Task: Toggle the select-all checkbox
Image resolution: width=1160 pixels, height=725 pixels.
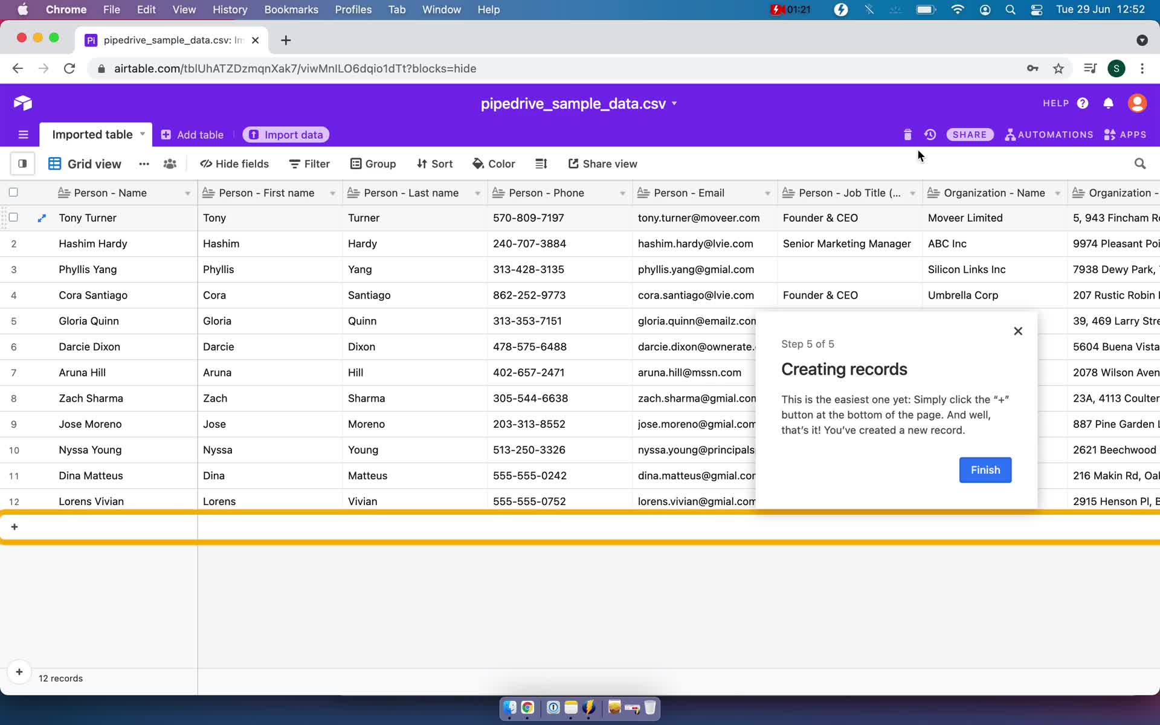Action: pyautogui.click(x=13, y=193)
